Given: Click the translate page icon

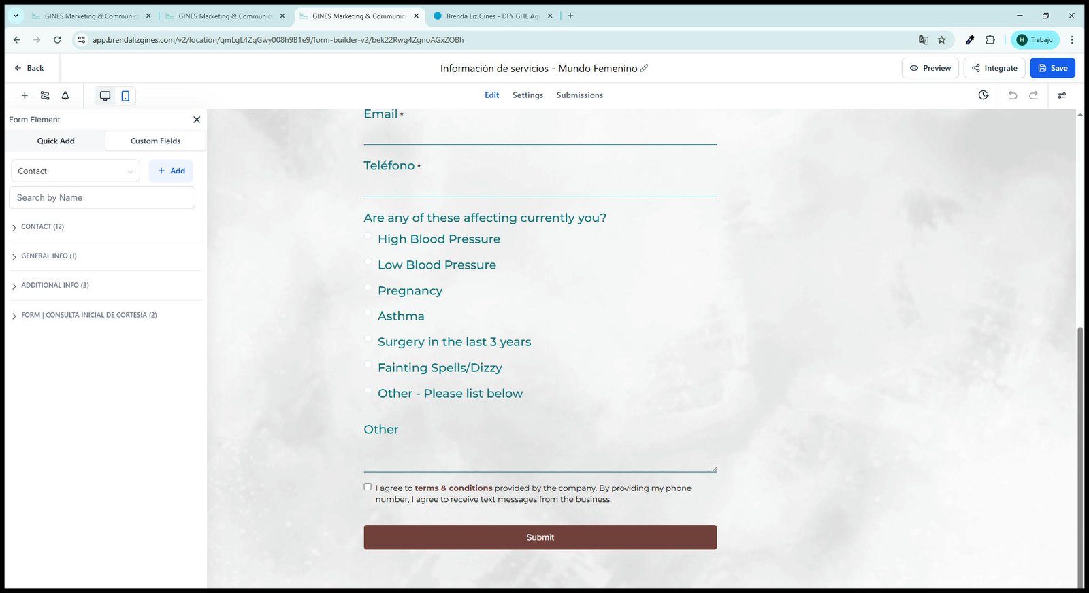Looking at the screenshot, I should pyautogui.click(x=924, y=40).
